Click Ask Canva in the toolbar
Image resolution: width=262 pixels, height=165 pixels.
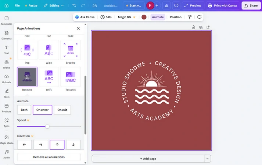point(85,17)
